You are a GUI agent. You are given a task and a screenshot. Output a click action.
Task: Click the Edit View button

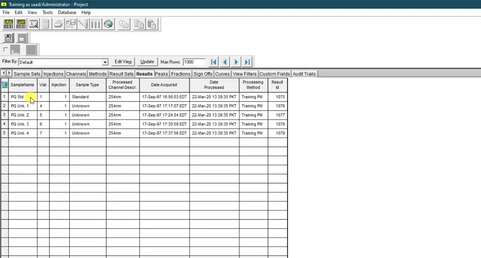[x=123, y=62]
